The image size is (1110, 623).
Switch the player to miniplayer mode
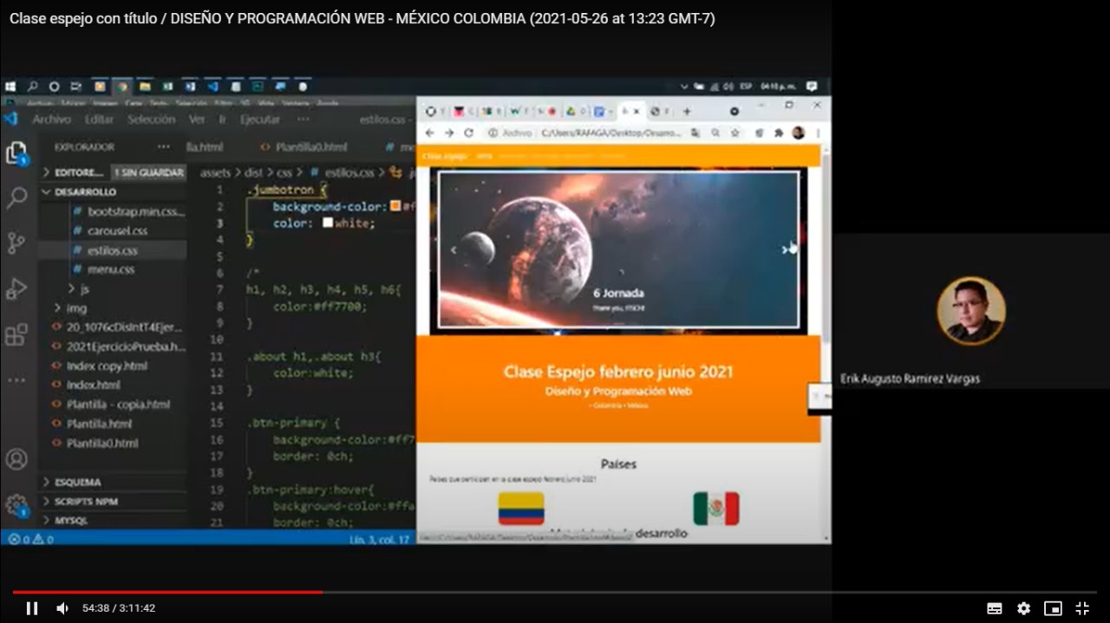click(x=1053, y=608)
